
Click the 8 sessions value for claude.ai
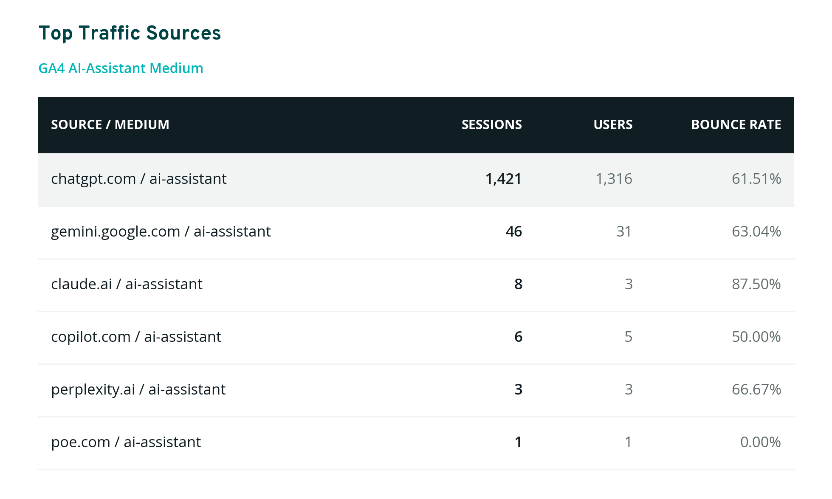[518, 284]
